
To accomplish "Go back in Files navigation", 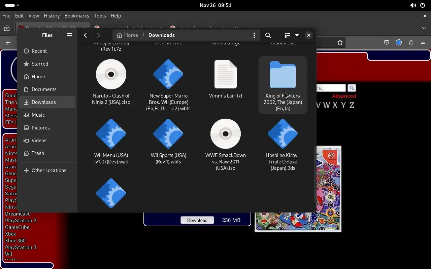I will click(86, 35).
